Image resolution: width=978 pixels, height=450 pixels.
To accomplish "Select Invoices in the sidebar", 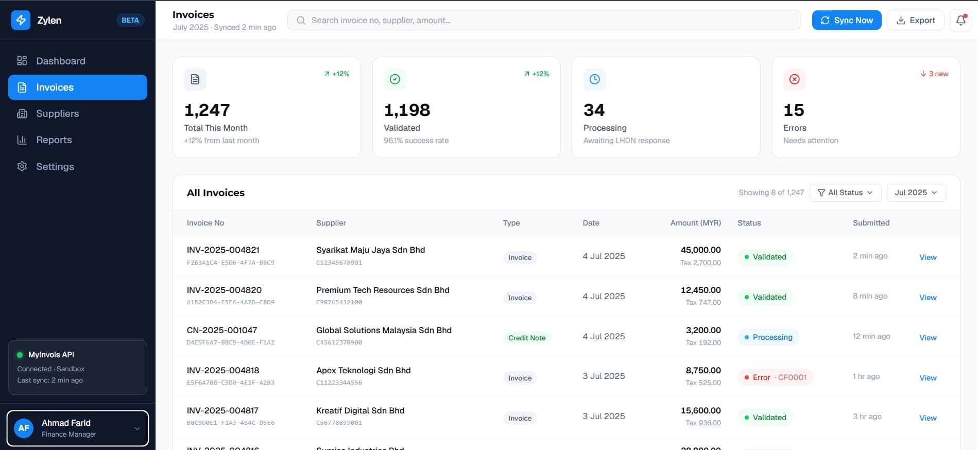I will pos(78,87).
